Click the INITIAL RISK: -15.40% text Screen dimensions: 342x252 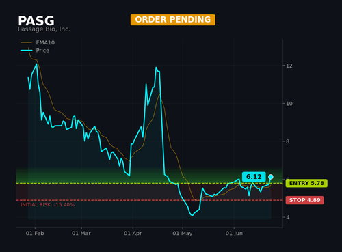point(47,205)
